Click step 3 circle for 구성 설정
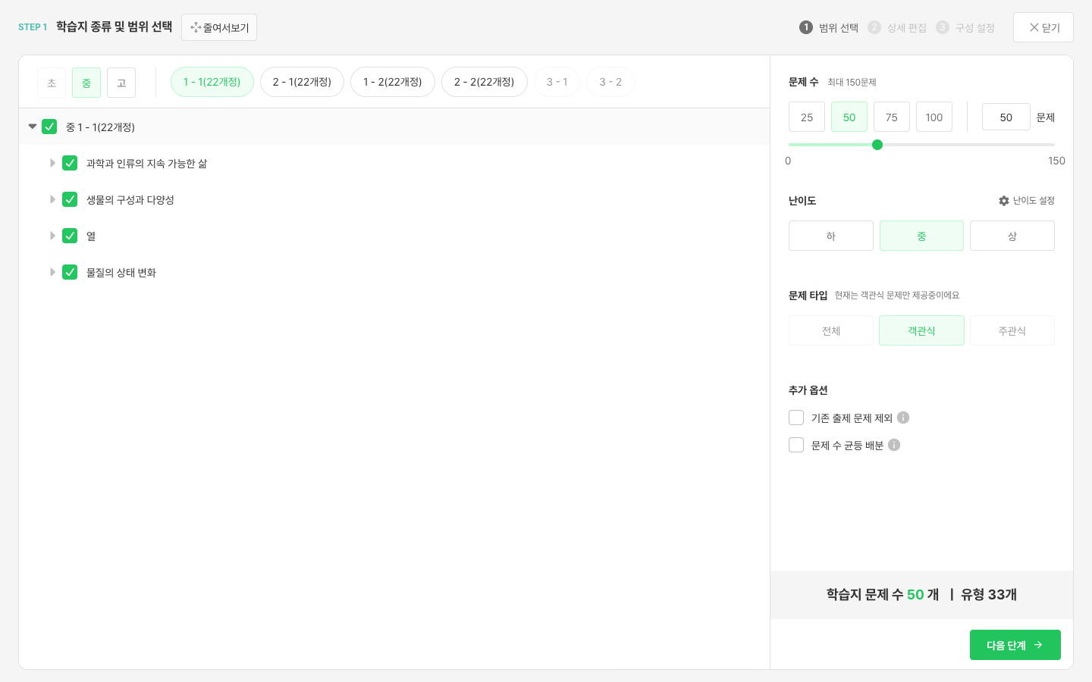Image resolution: width=1092 pixels, height=682 pixels. [x=943, y=27]
